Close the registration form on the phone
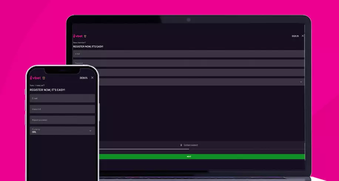This screenshot has width=339, height=181. coord(92,78)
